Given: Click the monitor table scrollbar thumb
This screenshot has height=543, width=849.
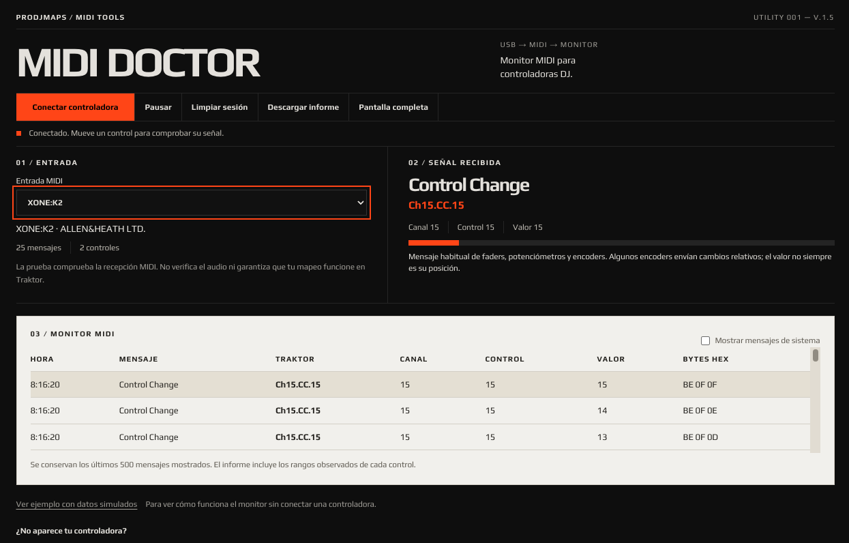Looking at the screenshot, I should click(x=816, y=355).
